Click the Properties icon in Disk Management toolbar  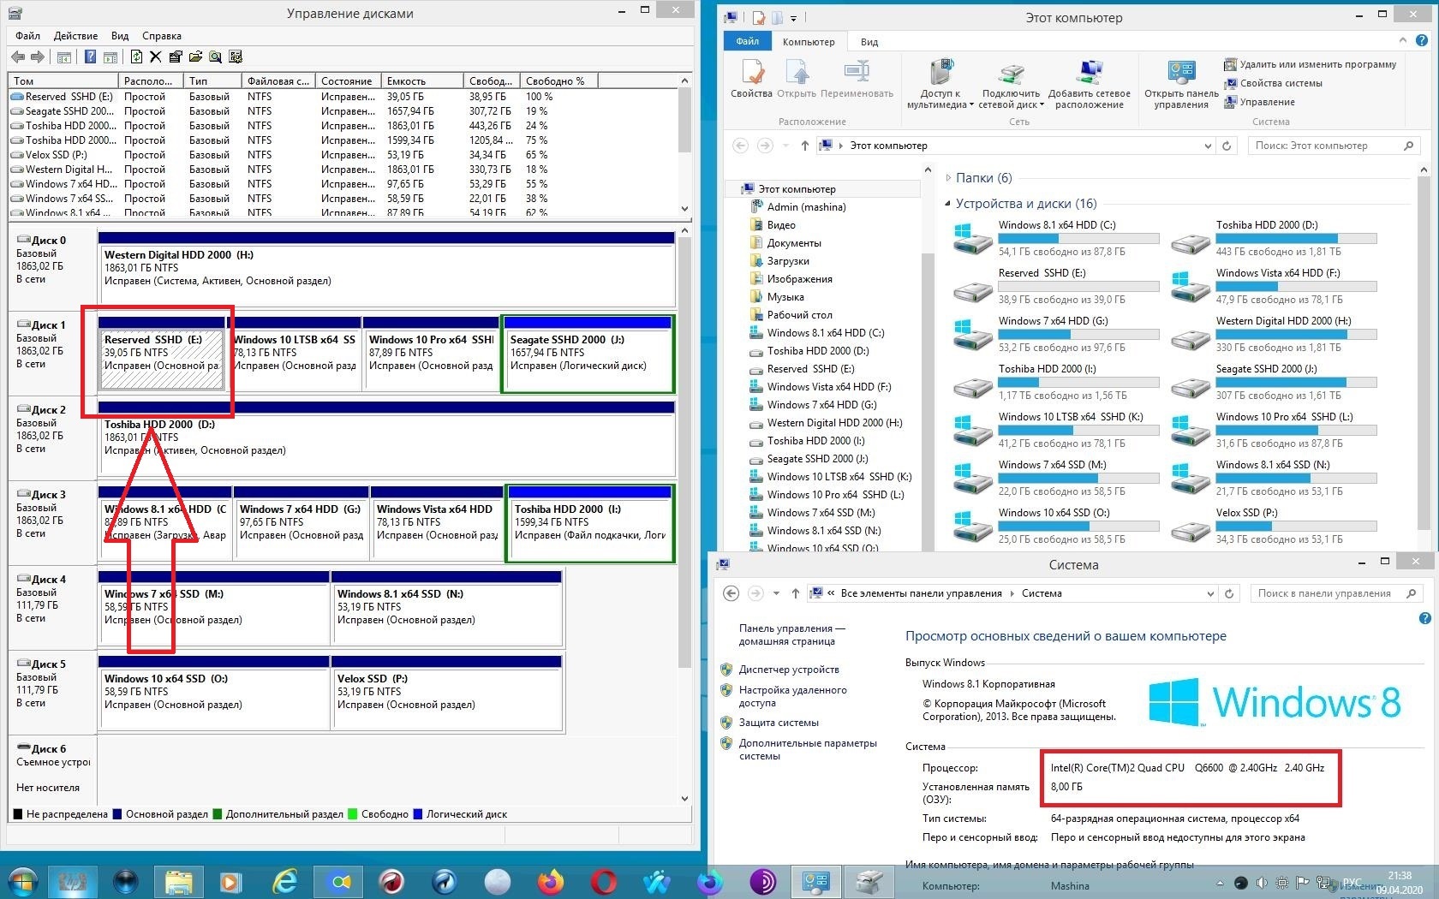(x=176, y=57)
